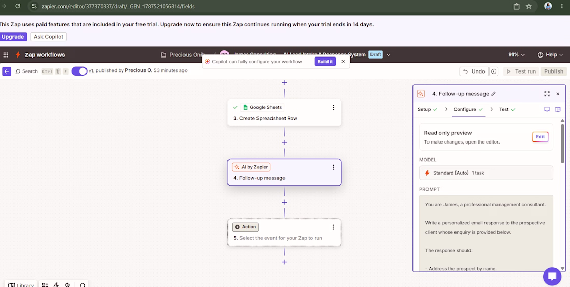
Task: Click Edit in the Read only preview
Action: [x=540, y=137]
